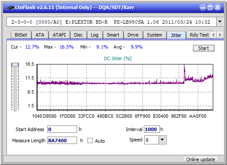Switch to the Smart tab
This screenshot has width=227, height=165.
(x=113, y=35)
